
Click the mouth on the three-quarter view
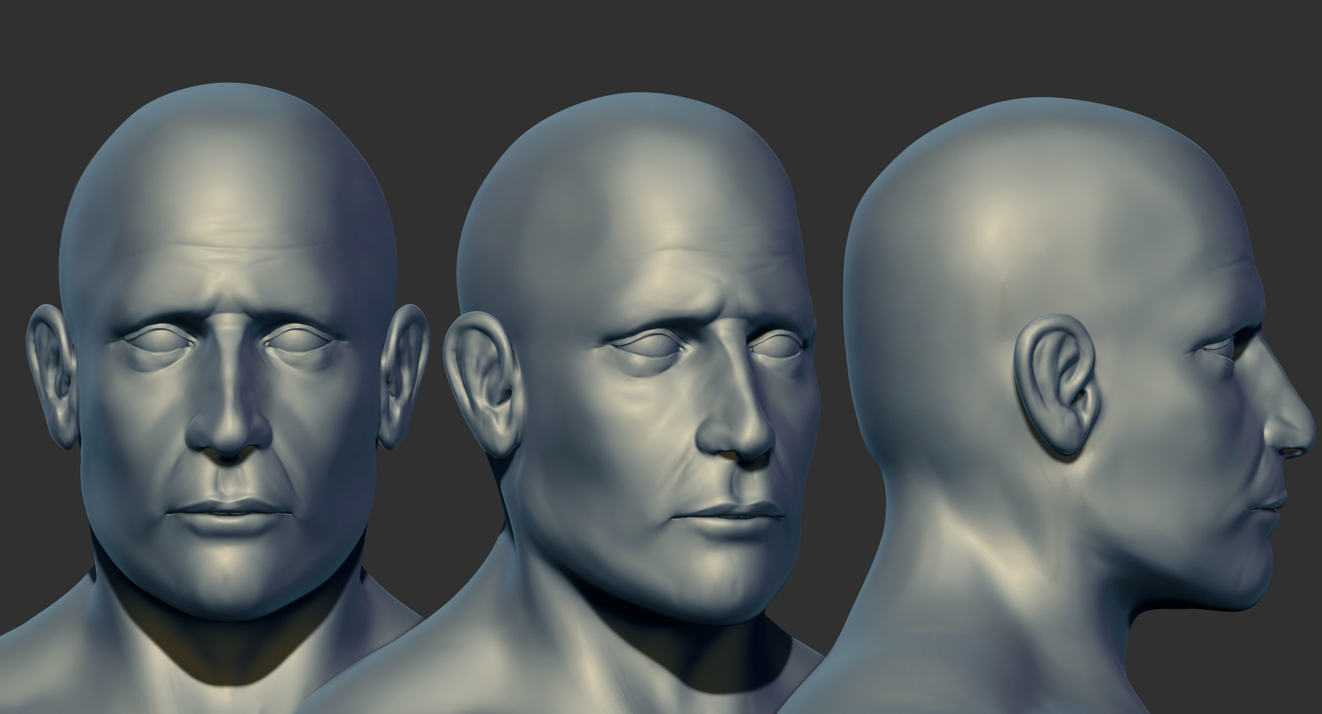[734, 514]
